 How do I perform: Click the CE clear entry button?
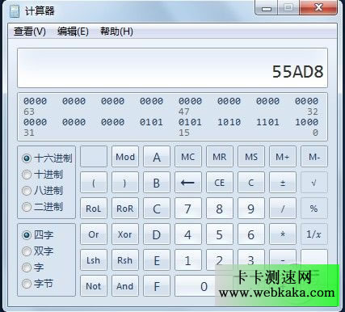pyautogui.click(x=220, y=183)
